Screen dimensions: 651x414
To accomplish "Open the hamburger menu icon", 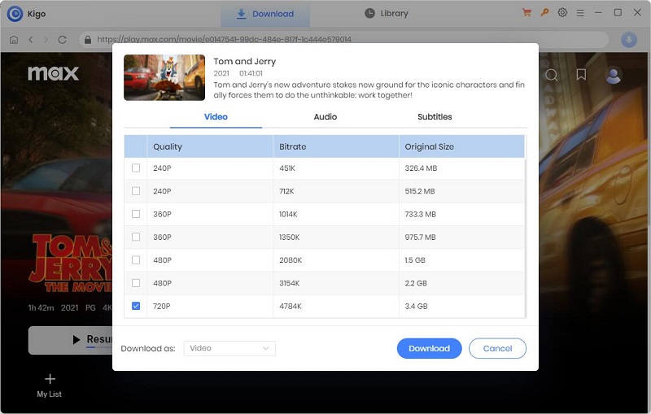I will pos(580,13).
